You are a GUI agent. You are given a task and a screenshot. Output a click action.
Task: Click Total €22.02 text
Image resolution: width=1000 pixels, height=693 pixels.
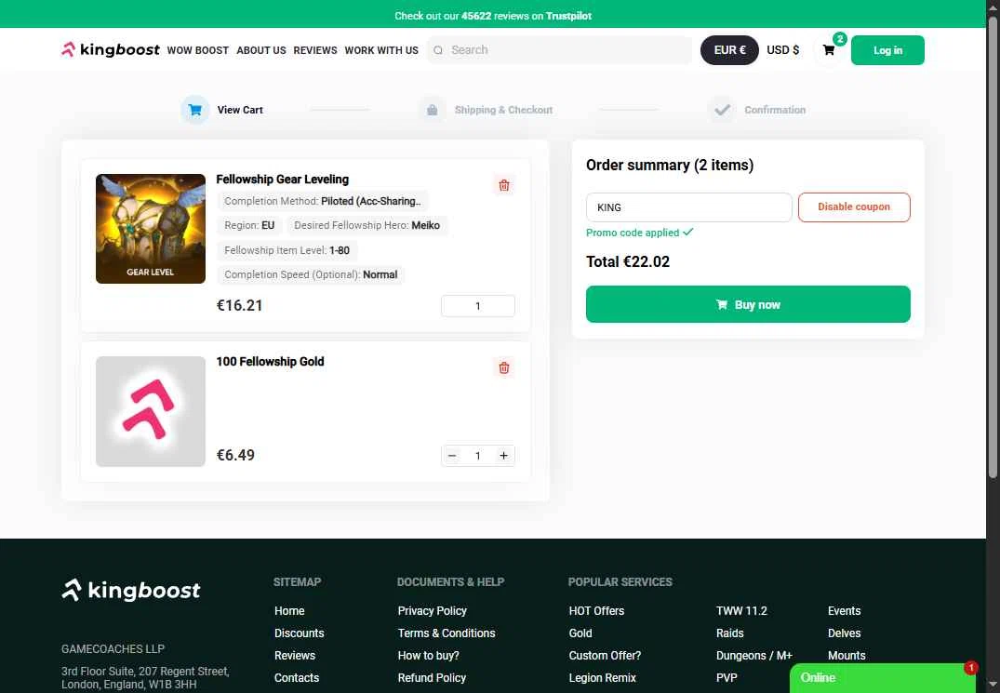point(628,261)
